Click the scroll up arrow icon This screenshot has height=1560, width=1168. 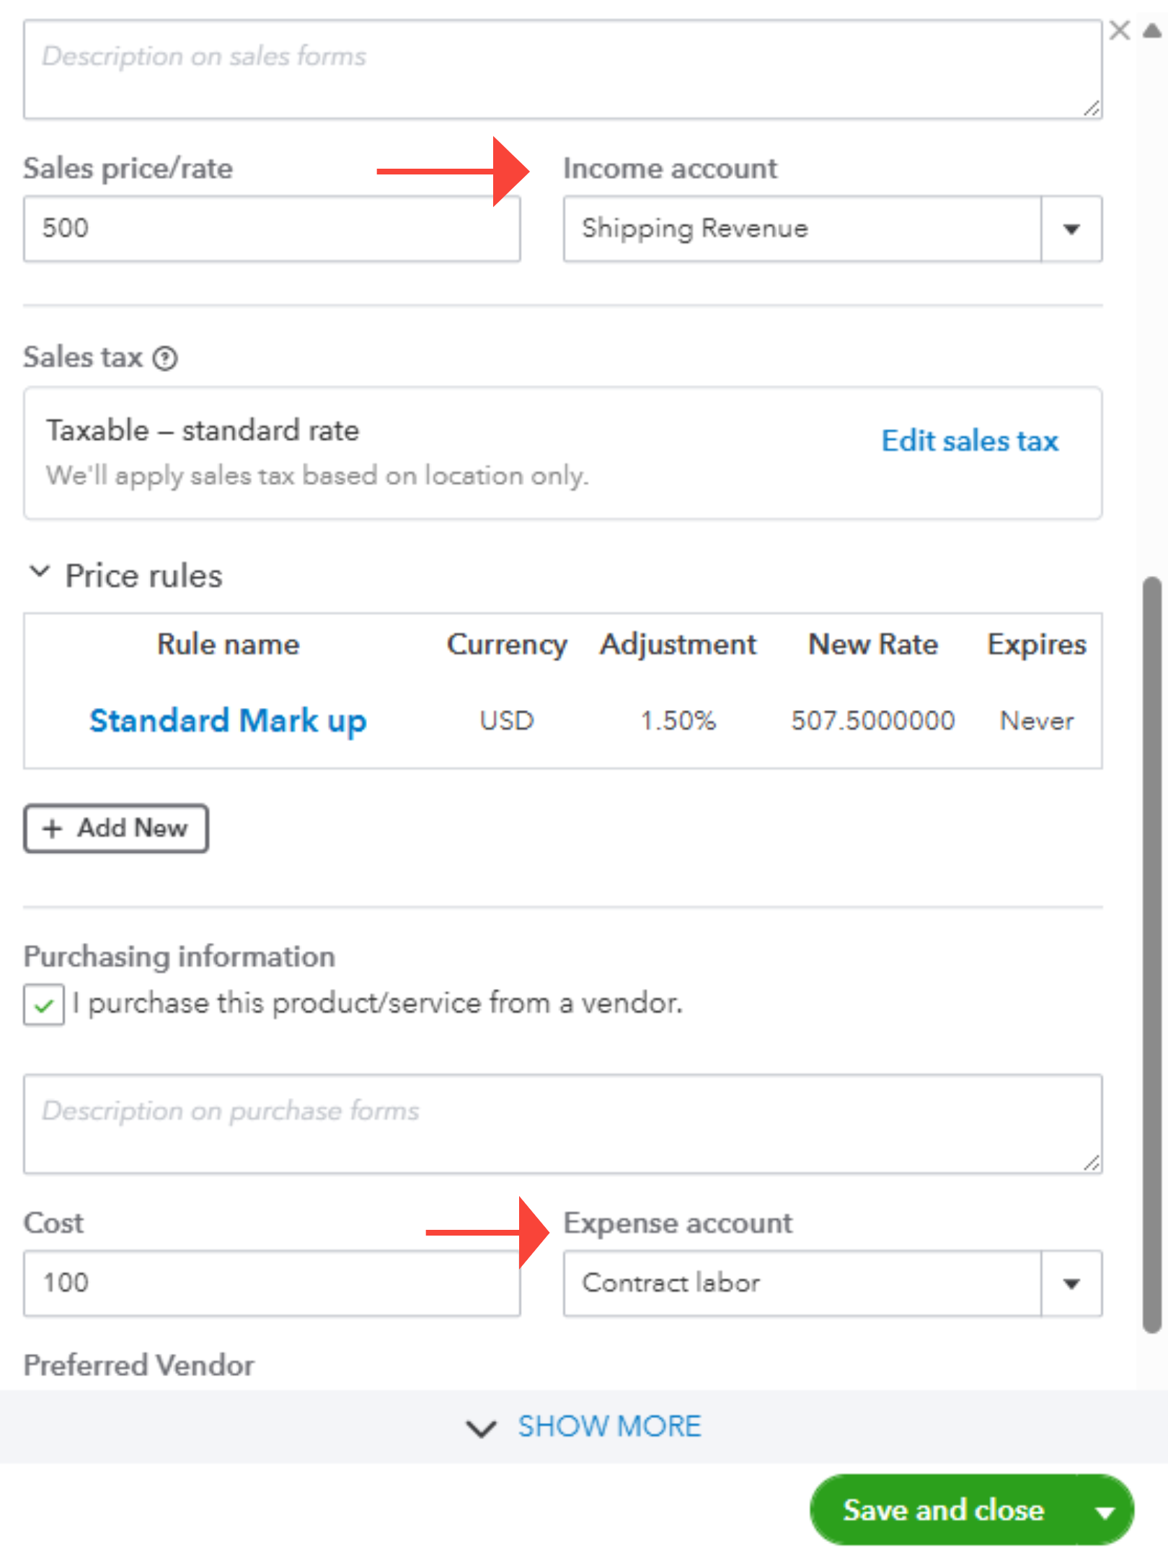(1152, 31)
